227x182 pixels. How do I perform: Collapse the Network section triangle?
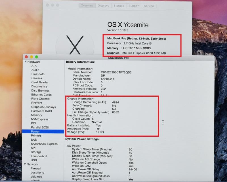click(x=25, y=164)
